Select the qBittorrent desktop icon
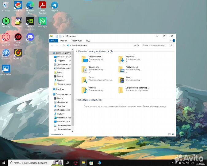 [6, 53]
